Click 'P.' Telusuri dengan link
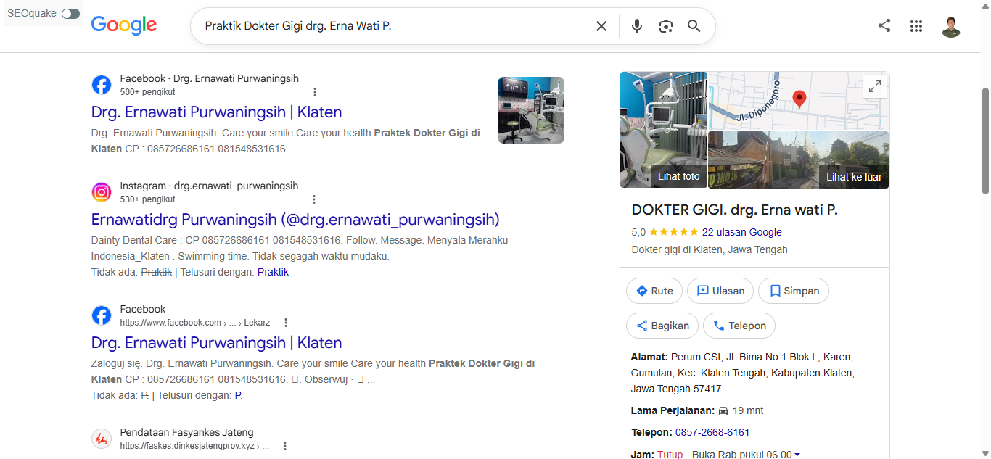Screen dimensions: 991x459 239,395
